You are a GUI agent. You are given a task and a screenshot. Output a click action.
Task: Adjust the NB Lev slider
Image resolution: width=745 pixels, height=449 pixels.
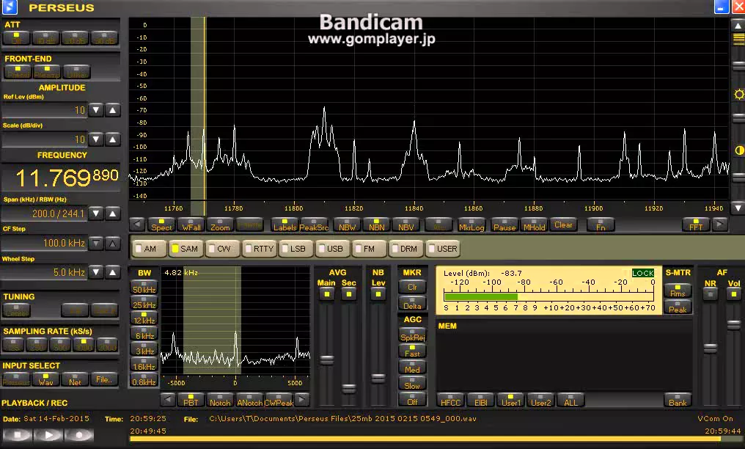click(x=378, y=379)
